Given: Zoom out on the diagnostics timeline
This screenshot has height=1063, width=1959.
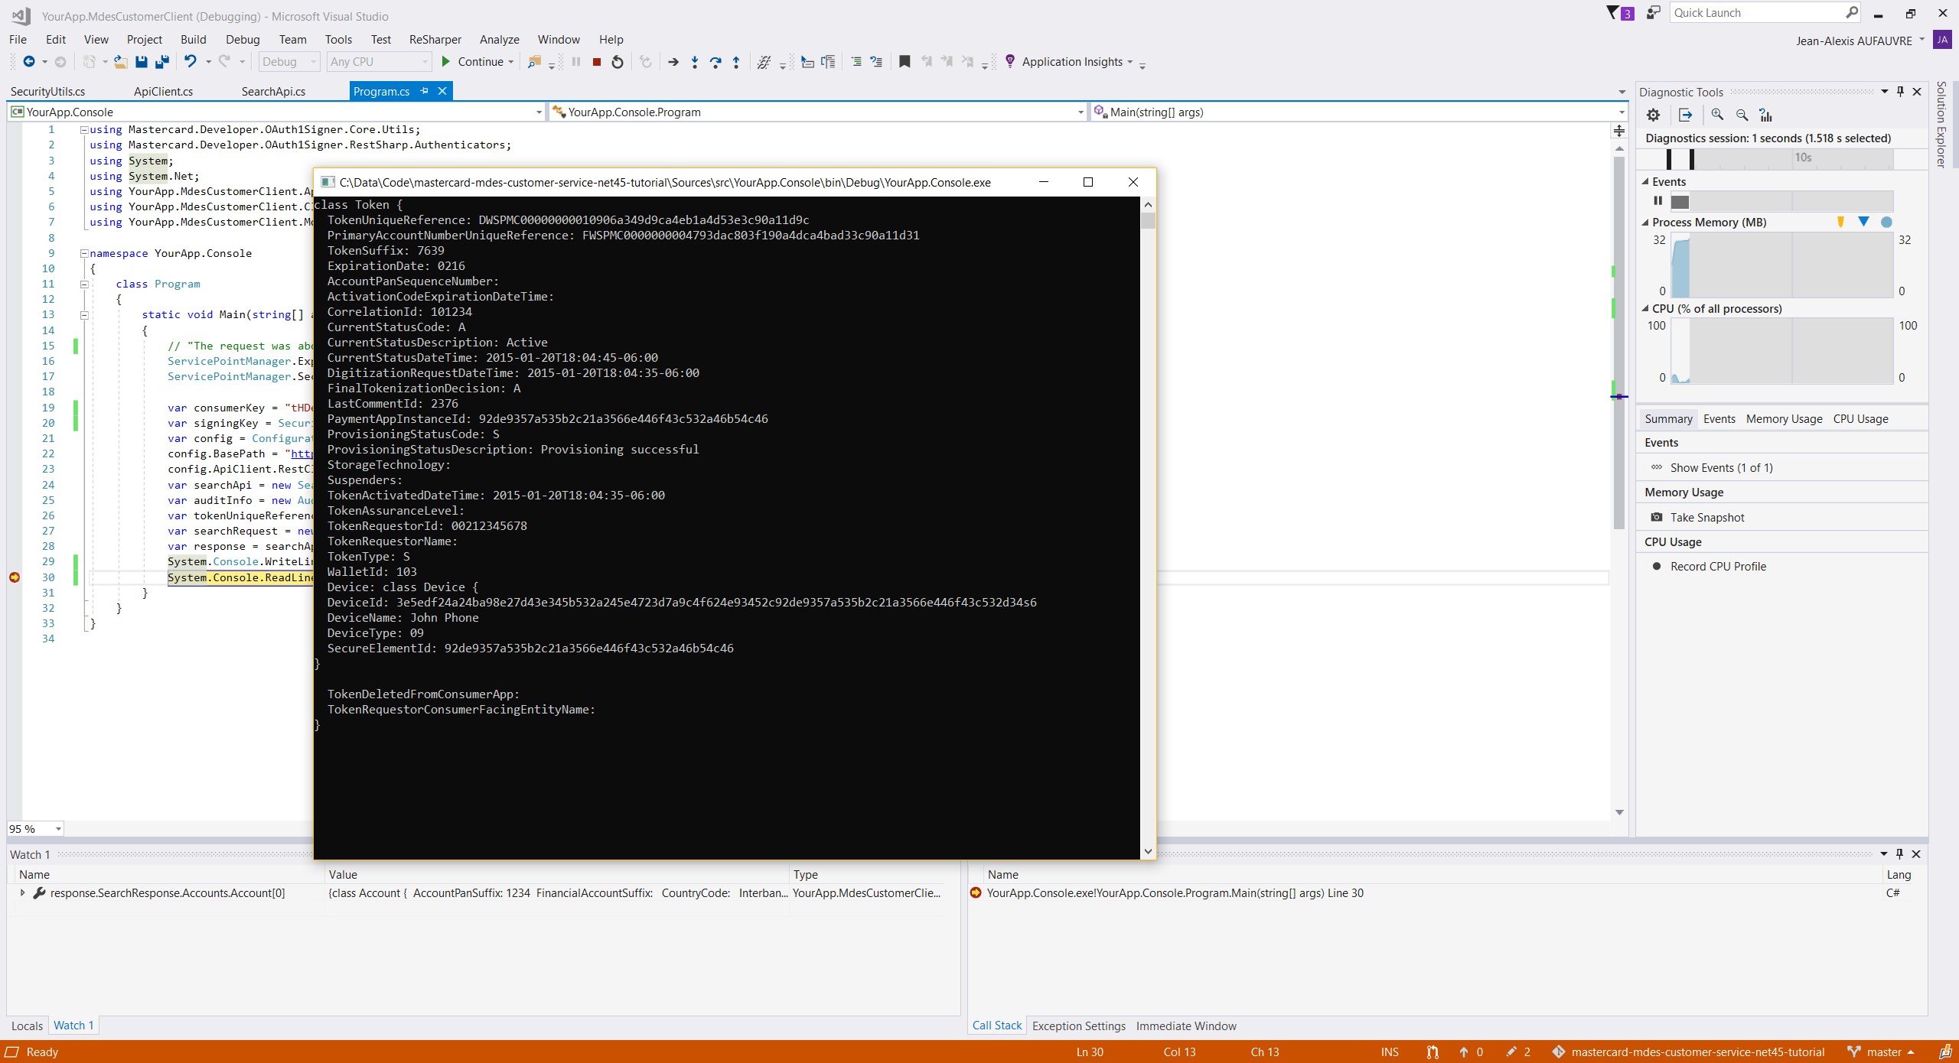Looking at the screenshot, I should point(1742,115).
